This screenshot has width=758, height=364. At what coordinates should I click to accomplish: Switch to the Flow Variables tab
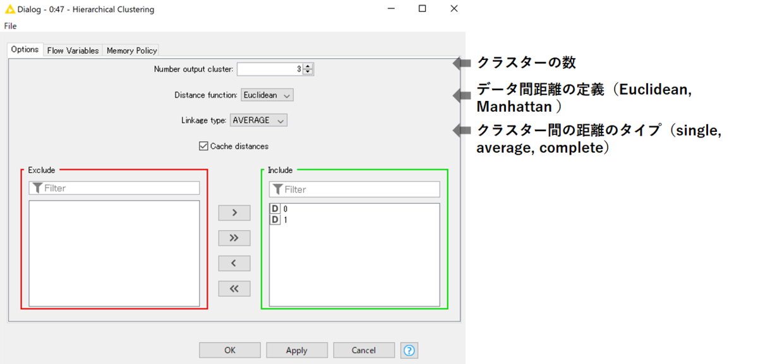point(73,50)
